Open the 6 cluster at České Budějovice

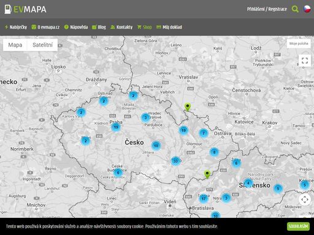[118, 173]
